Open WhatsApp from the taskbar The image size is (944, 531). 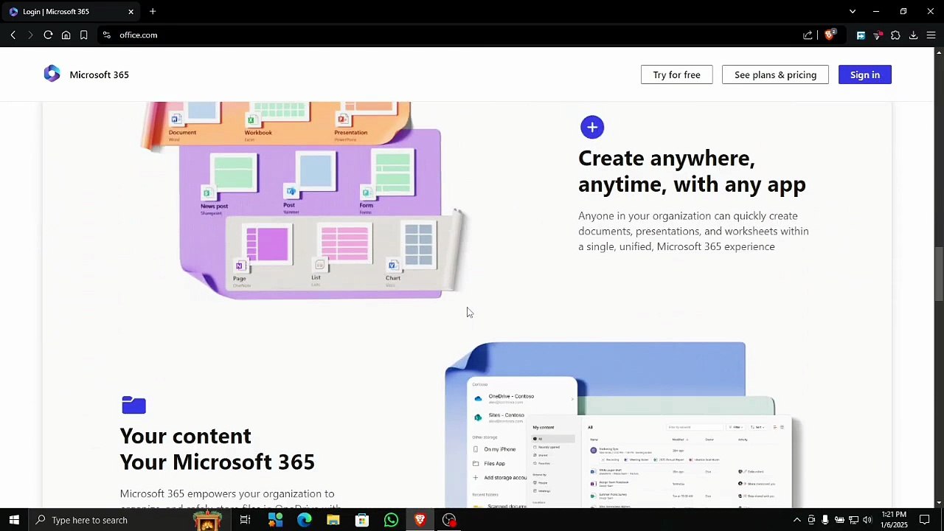point(391,520)
